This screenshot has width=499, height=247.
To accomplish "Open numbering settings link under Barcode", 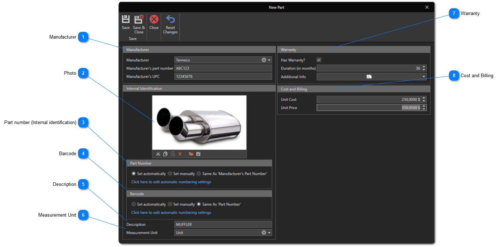I will point(171,213).
